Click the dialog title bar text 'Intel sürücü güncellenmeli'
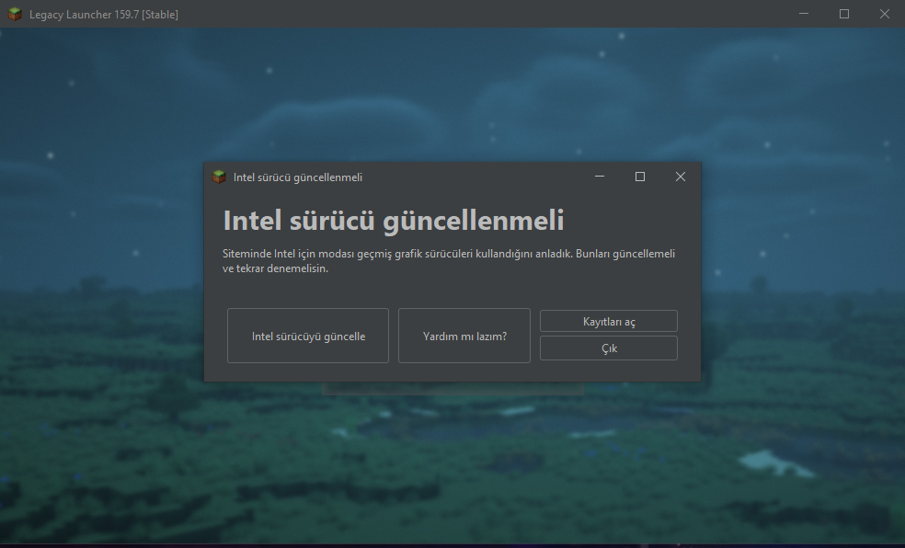Screen dimensions: 905x548 [298, 177]
